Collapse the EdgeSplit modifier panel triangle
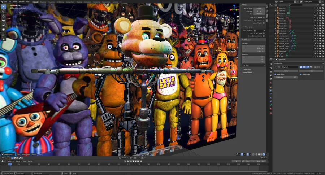 pyautogui.click(x=276, y=67)
